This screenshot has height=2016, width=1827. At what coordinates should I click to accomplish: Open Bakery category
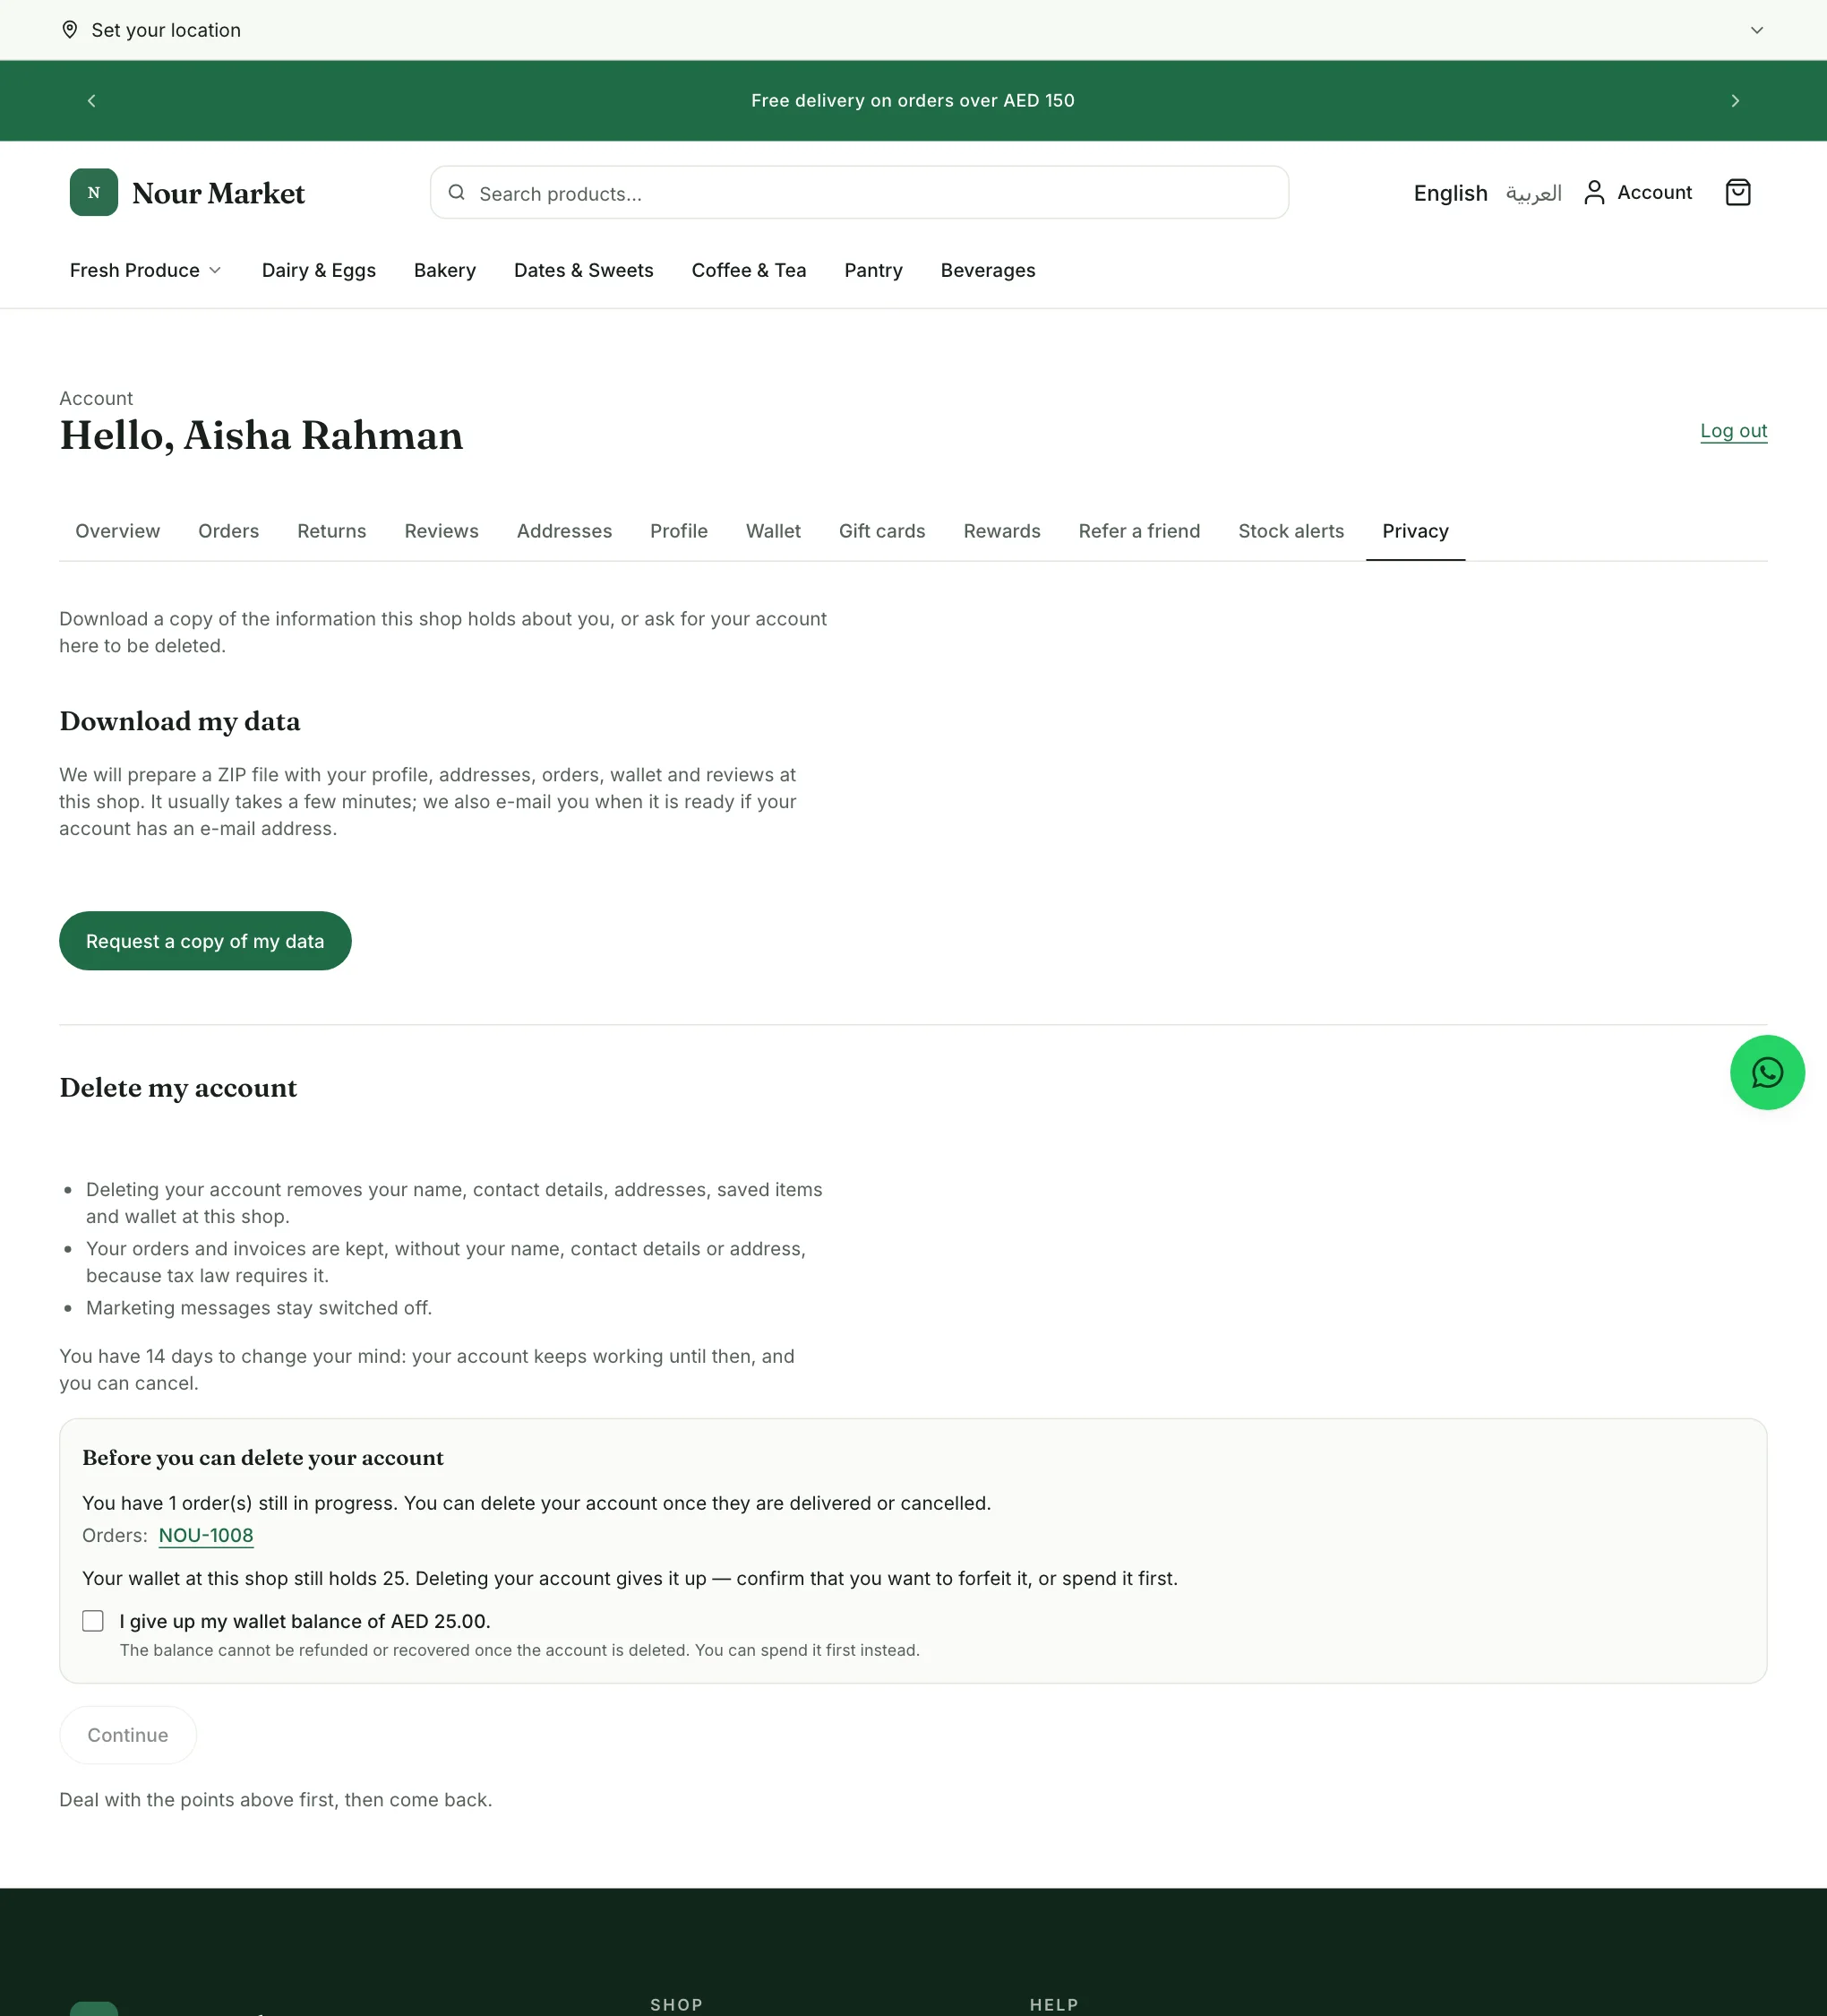pos(445,270)
